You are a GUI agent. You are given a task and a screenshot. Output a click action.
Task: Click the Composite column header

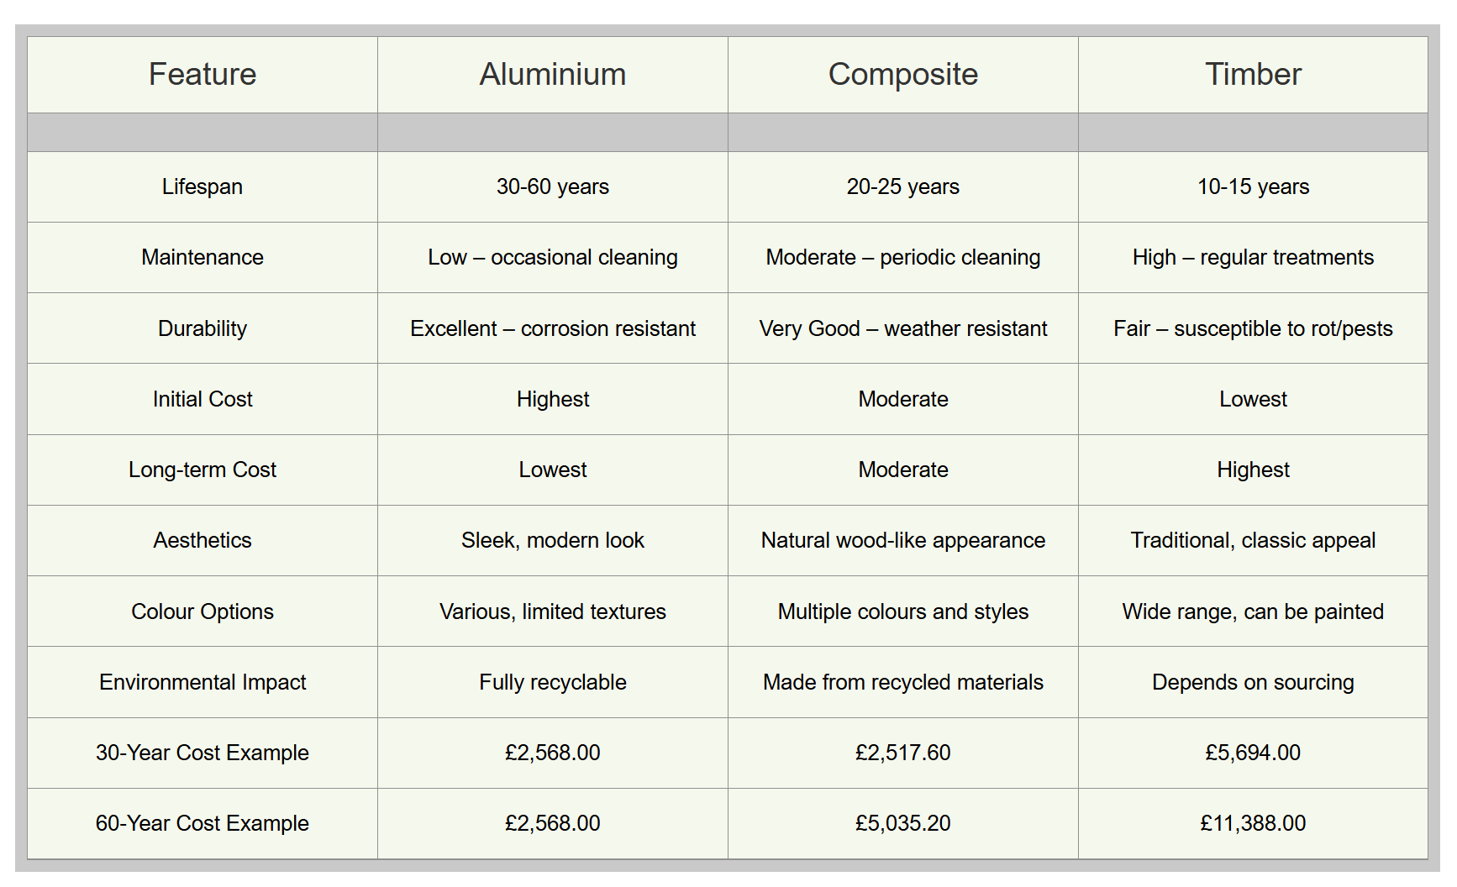pos(903,75)
